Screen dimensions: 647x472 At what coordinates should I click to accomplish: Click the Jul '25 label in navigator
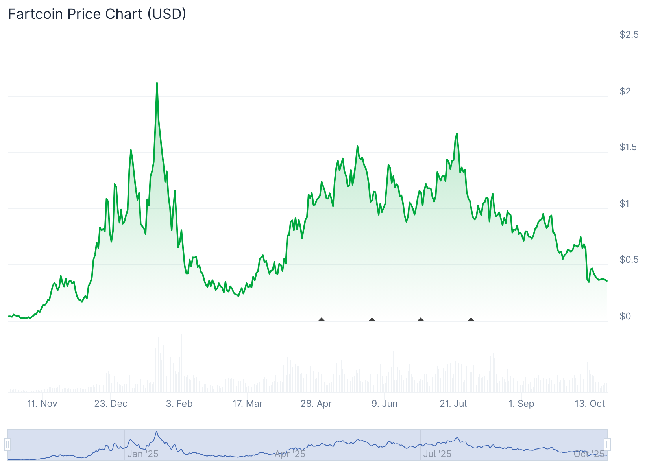[x=437, y=454]
